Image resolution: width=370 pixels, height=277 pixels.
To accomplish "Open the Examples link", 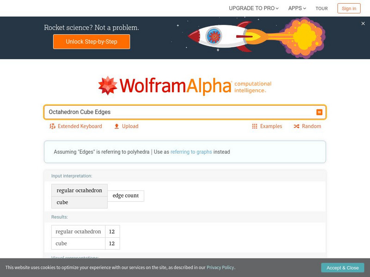I will [x=271, y=126].
